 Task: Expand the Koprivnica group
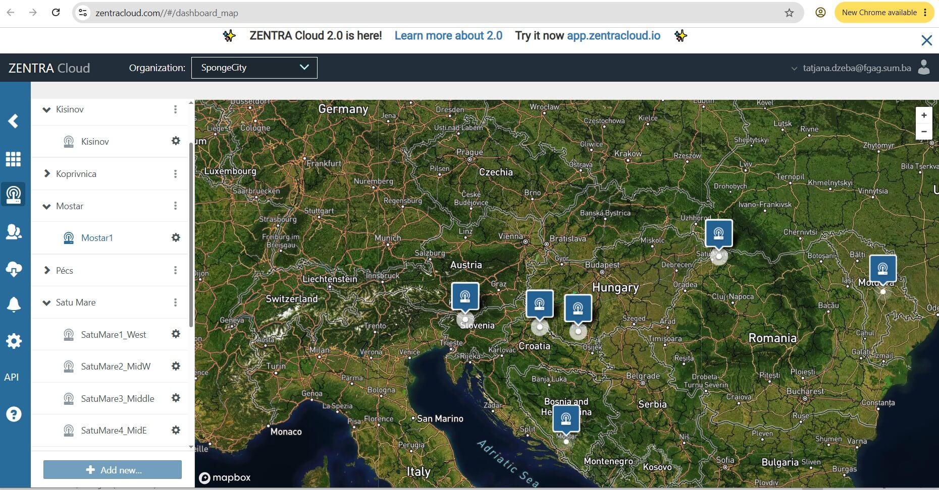[x=46, y=174]
